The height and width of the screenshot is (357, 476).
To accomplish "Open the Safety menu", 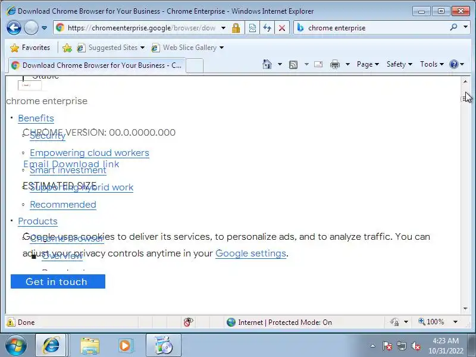I will pos(399,64).
